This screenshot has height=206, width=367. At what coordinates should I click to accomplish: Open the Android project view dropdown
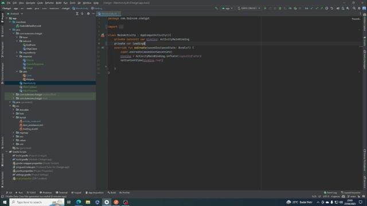pos(15,14)
